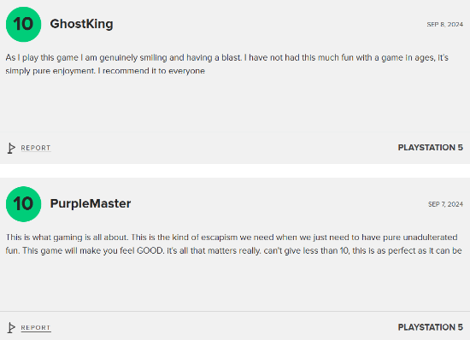Click the SEP 7, 2024 review date
This screenshot has height=340, width=470.
445,204
